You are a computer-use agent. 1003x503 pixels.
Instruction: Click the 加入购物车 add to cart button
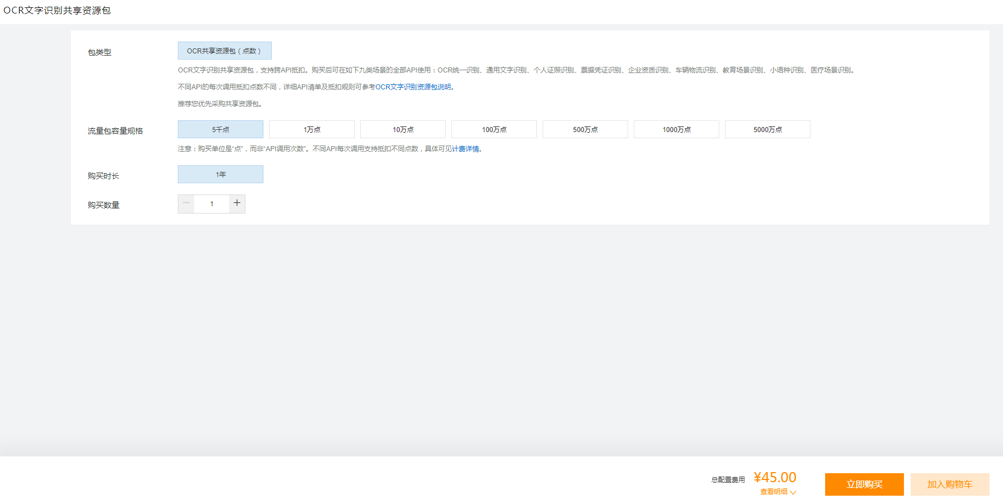(950, 484)
